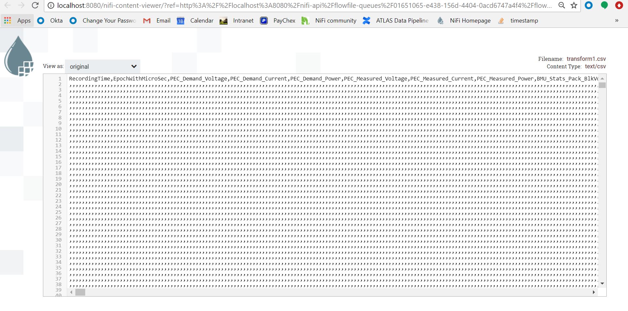Click the transform1.csv filename link
Image resolution: width=628 pixels, height=311 pixels.
586,59
